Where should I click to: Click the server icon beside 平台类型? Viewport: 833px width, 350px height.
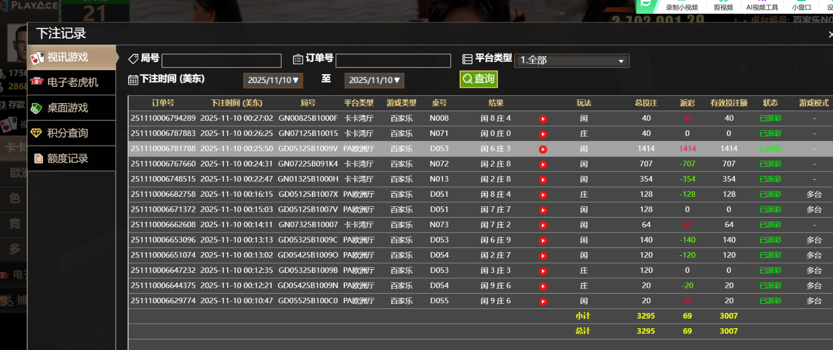click(467, 59)
